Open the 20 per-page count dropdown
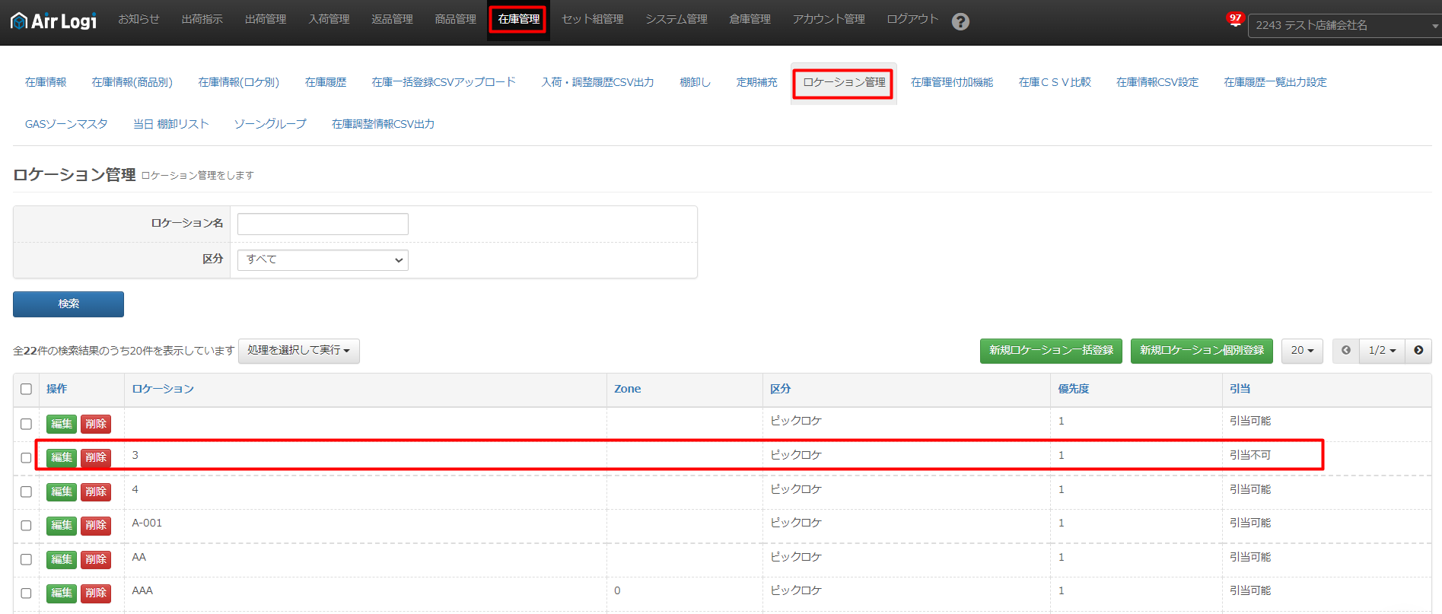 [1302, 351]
